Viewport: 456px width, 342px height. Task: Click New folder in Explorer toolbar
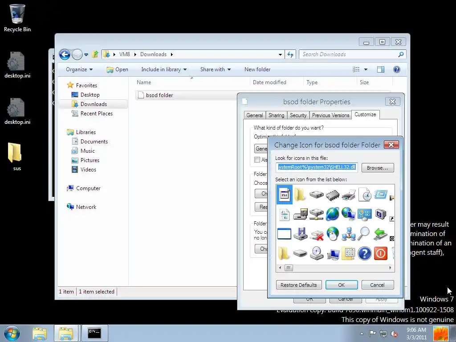(257, 69)
